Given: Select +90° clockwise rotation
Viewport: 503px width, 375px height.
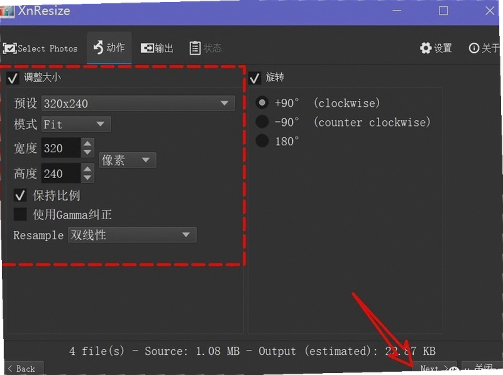Looking at the screenshot, I should click(x=262, y=103).
